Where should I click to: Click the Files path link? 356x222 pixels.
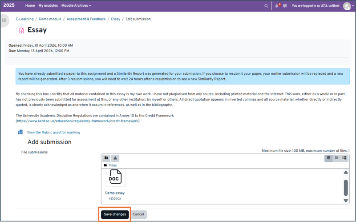113,165
